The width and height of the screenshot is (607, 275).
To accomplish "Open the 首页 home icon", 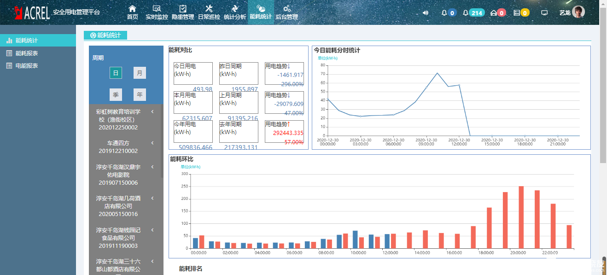I will click(x=133, y=9).
